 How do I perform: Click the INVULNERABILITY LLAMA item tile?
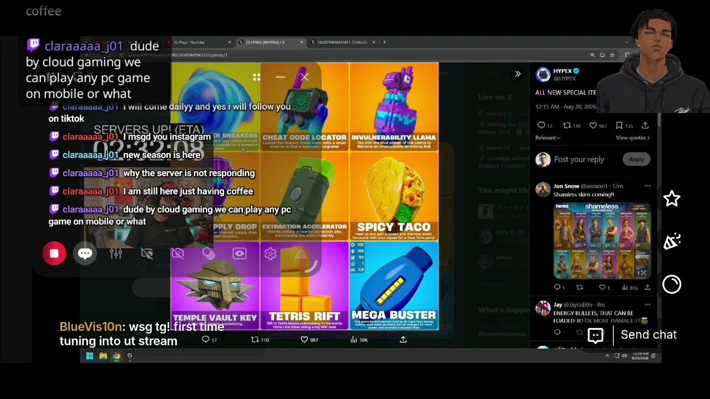pos(394,107)
